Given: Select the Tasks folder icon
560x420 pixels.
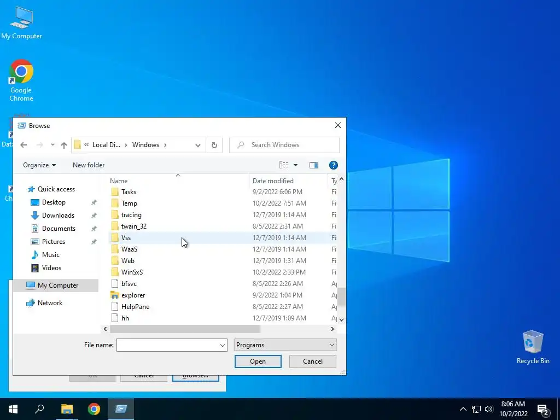Looking at the screenshot, I should pos(115,192).
